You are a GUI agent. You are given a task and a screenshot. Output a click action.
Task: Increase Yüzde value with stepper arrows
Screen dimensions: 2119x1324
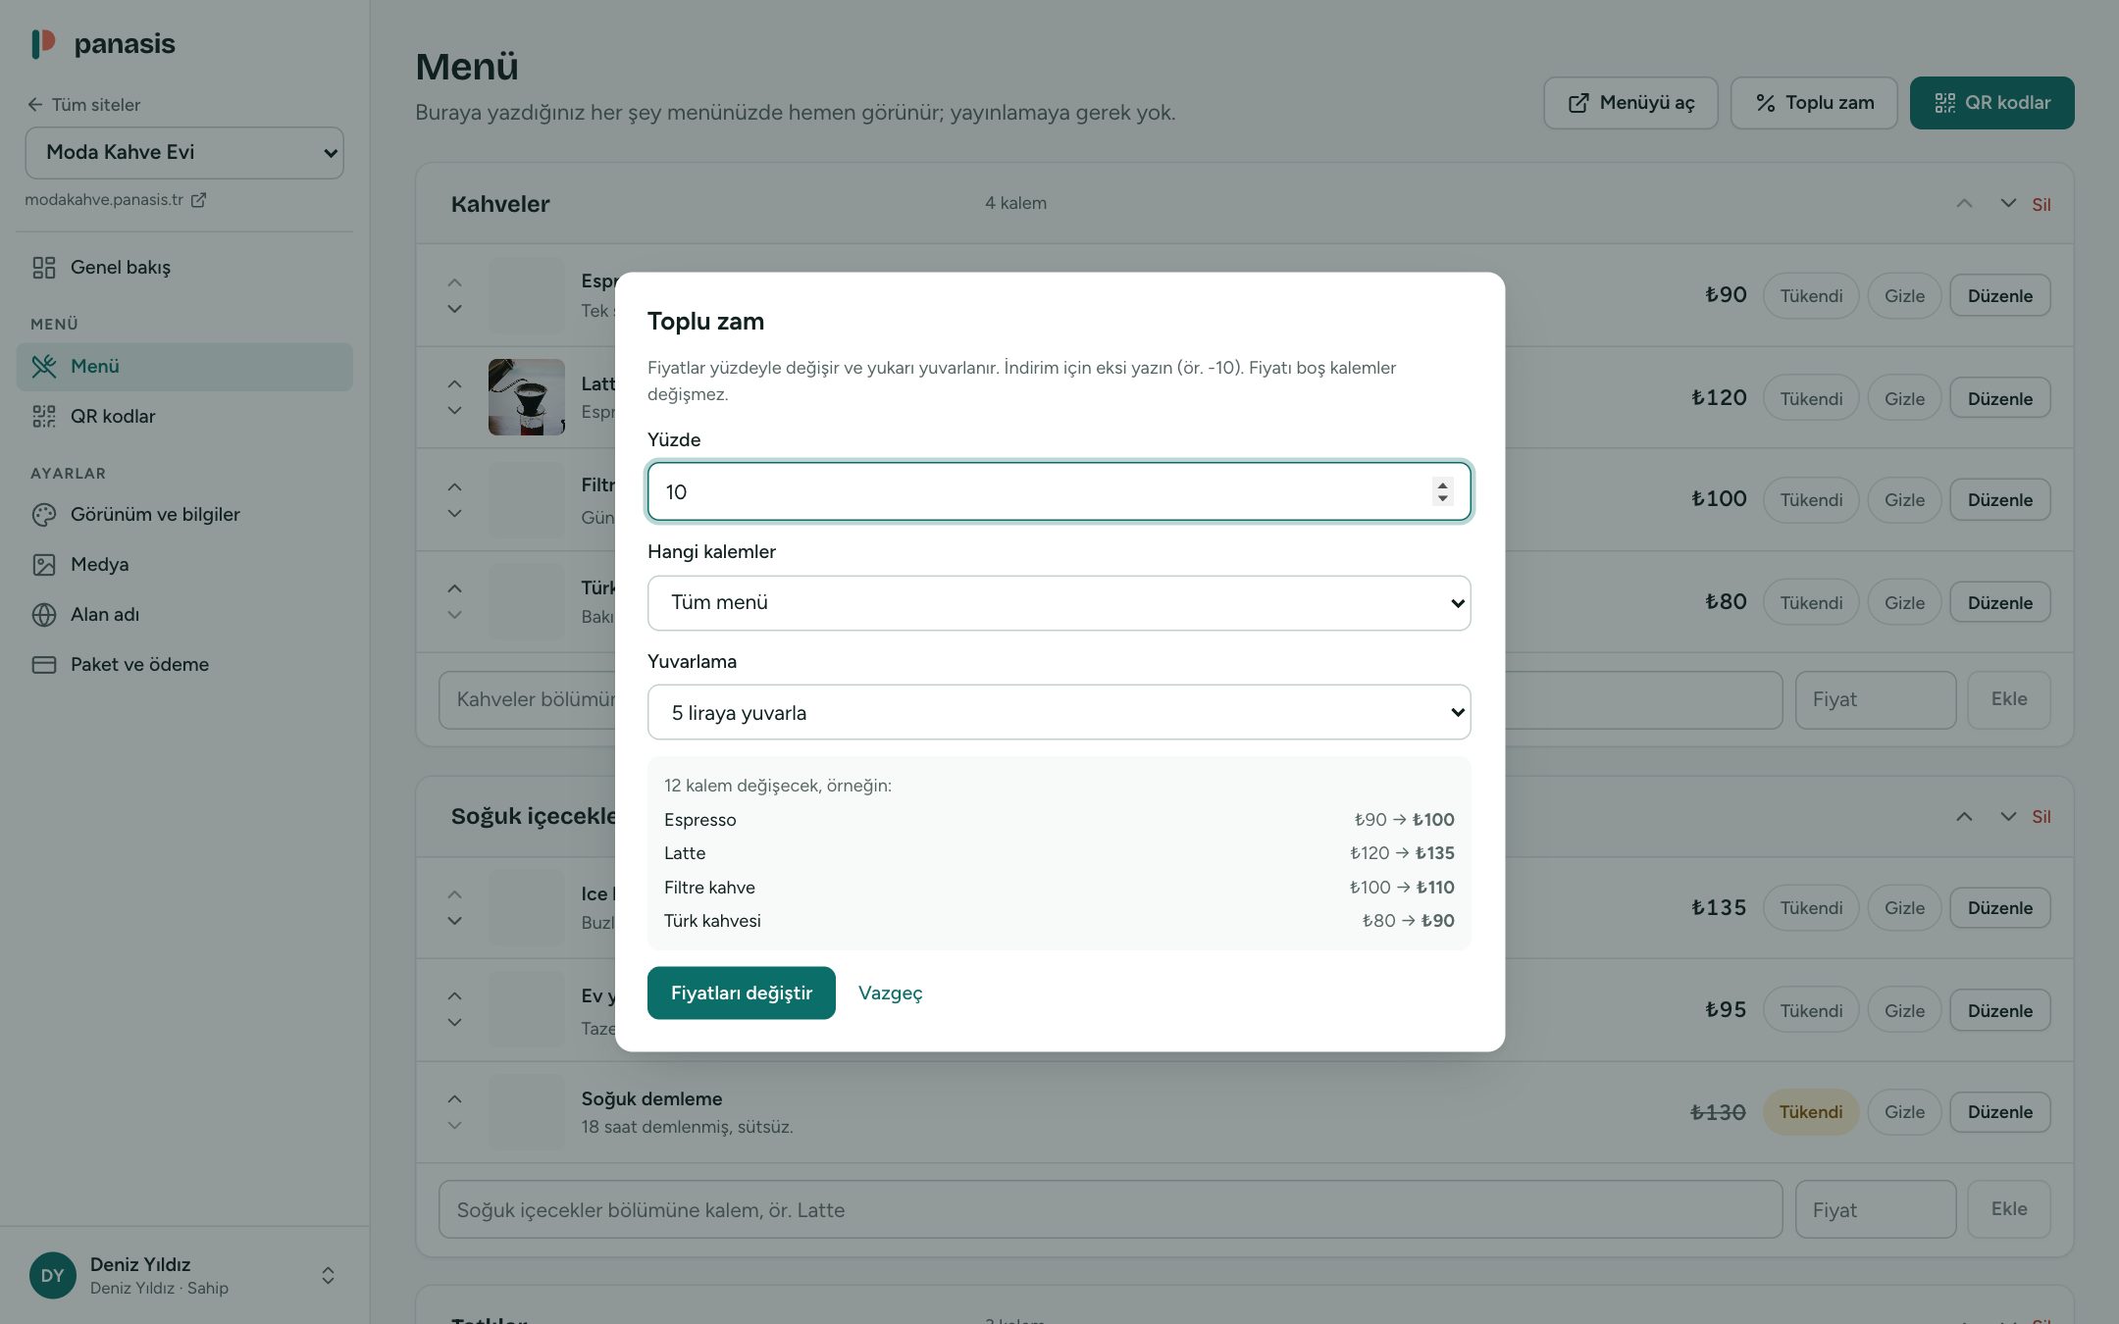[x=1442, y=484]
